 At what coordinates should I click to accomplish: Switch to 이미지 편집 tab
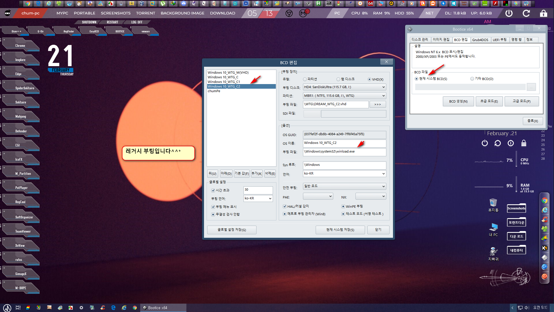pyautogui.click(x=441, y=40)
